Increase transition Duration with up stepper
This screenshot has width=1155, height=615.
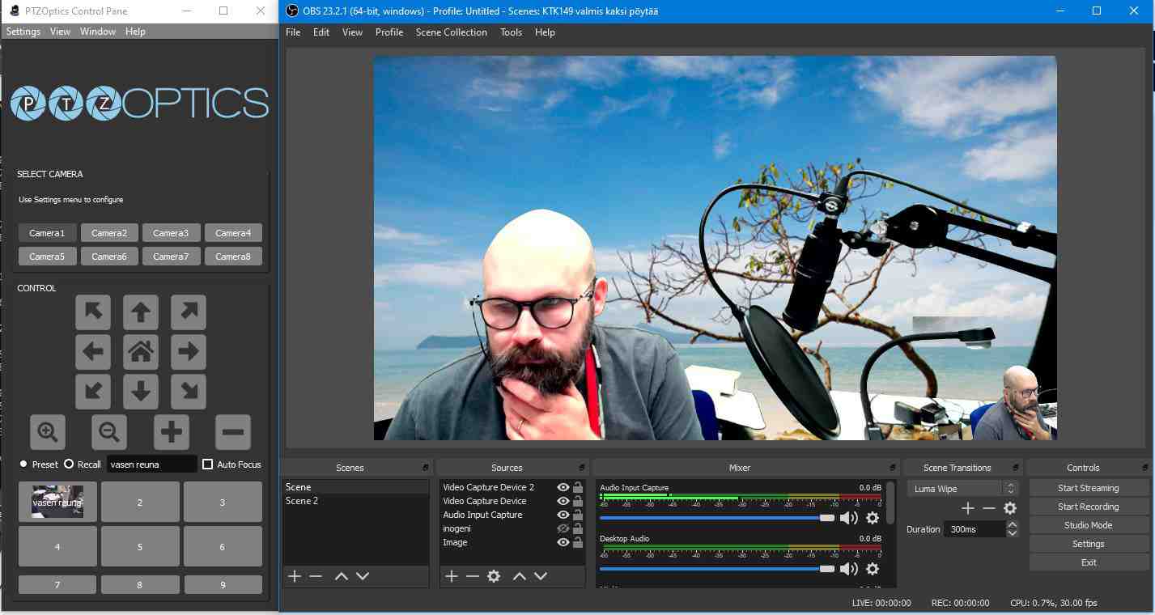[x=1012, y=525]
